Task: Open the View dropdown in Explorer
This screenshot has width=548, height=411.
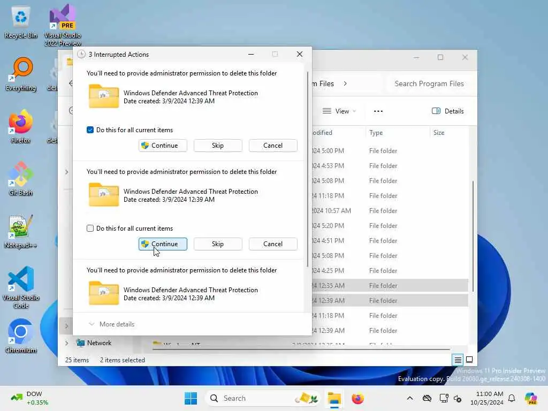Action: 339,111
